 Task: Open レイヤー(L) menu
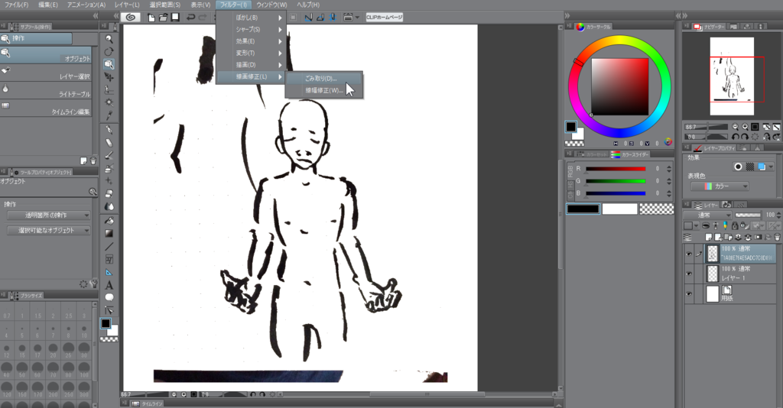127,5
